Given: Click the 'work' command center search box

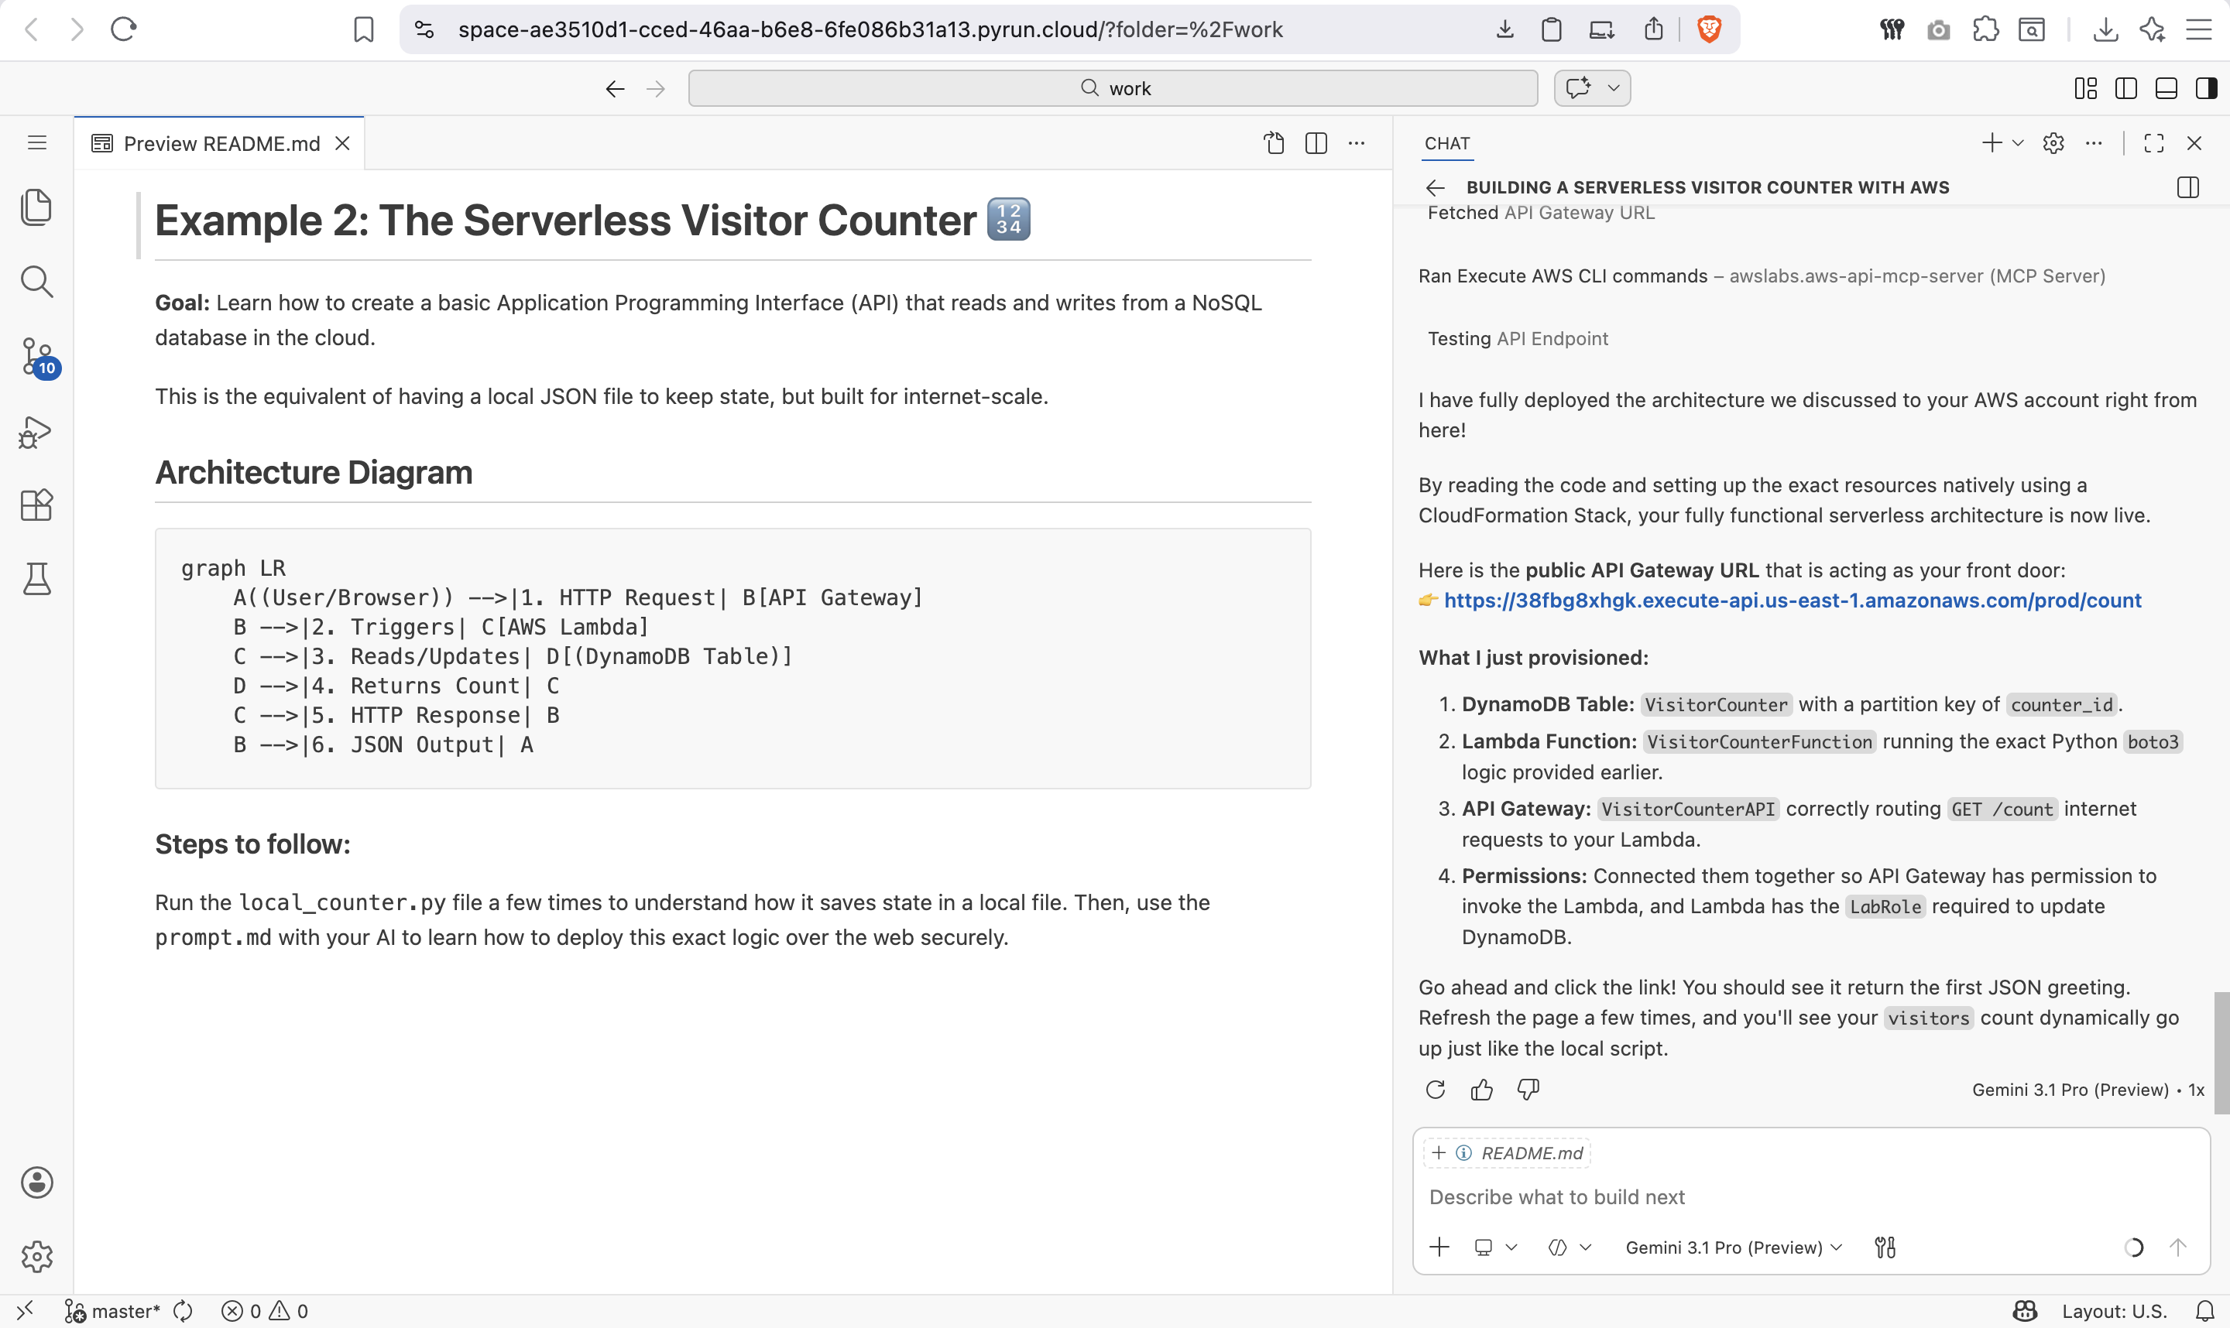Looking at the screenshot, I should [x=1113, y=88].
